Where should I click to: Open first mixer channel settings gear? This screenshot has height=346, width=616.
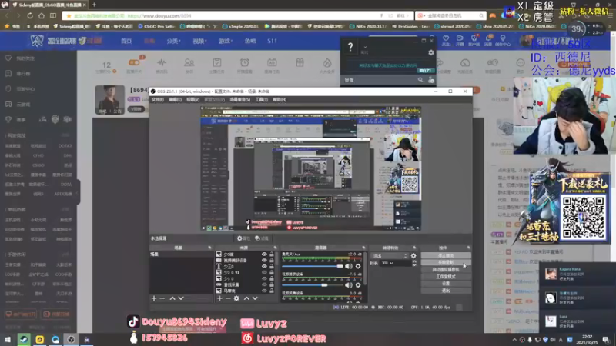[x=358, y=266]
